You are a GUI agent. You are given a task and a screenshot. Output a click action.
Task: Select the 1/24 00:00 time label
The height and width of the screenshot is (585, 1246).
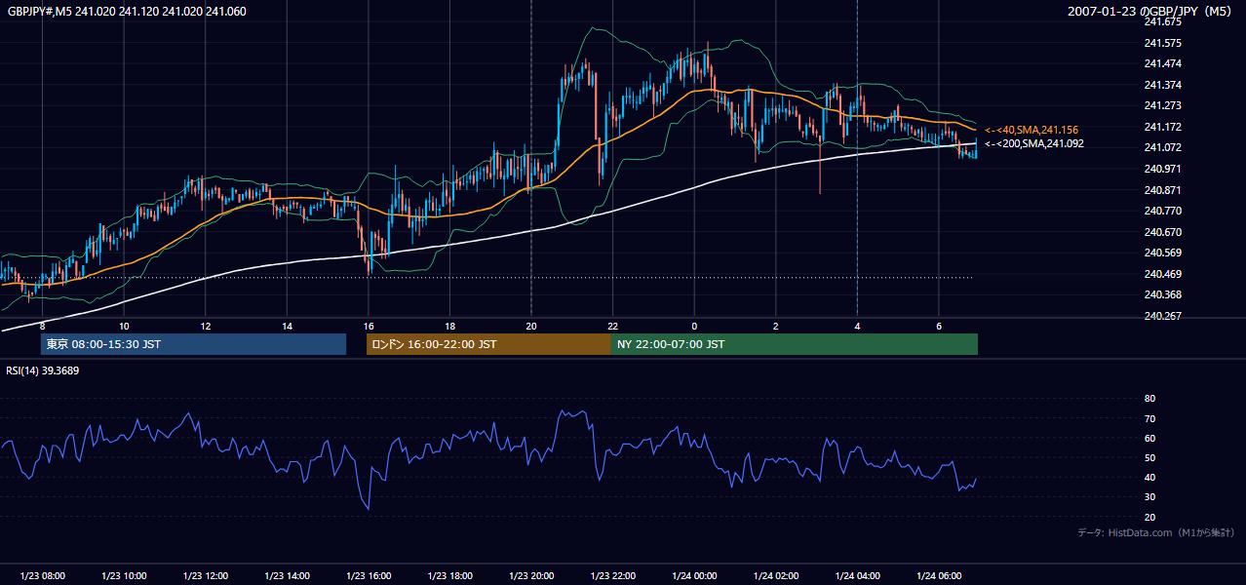click(694, 576)
